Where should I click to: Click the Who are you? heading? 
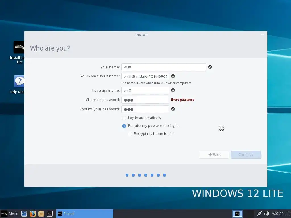50,48
